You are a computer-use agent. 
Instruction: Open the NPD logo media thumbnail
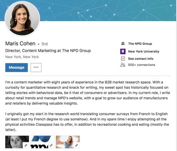43,142
